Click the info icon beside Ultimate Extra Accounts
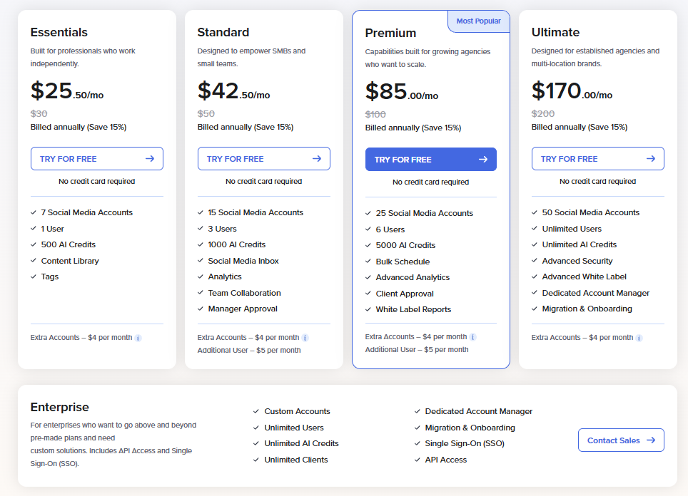Image resolution: width=688 pixels, height=496 pixels. pyautogui.click(x=639, y=338)
